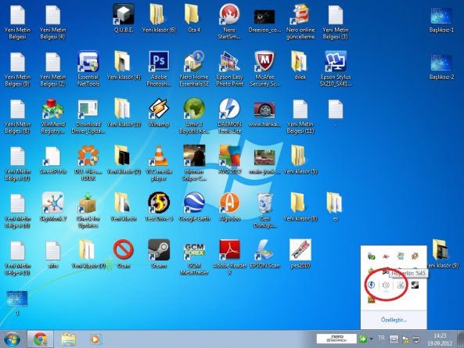The height and width of the screenshot is (348, 464).
Task: Open DAEMON Tools Lite shortcut
Action: tap(229, 116)
